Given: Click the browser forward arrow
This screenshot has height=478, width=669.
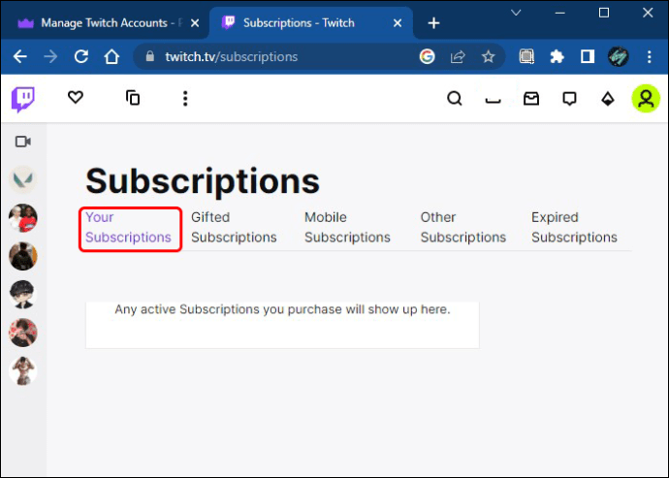Looking at the screenshot, I should click(50, 56).
